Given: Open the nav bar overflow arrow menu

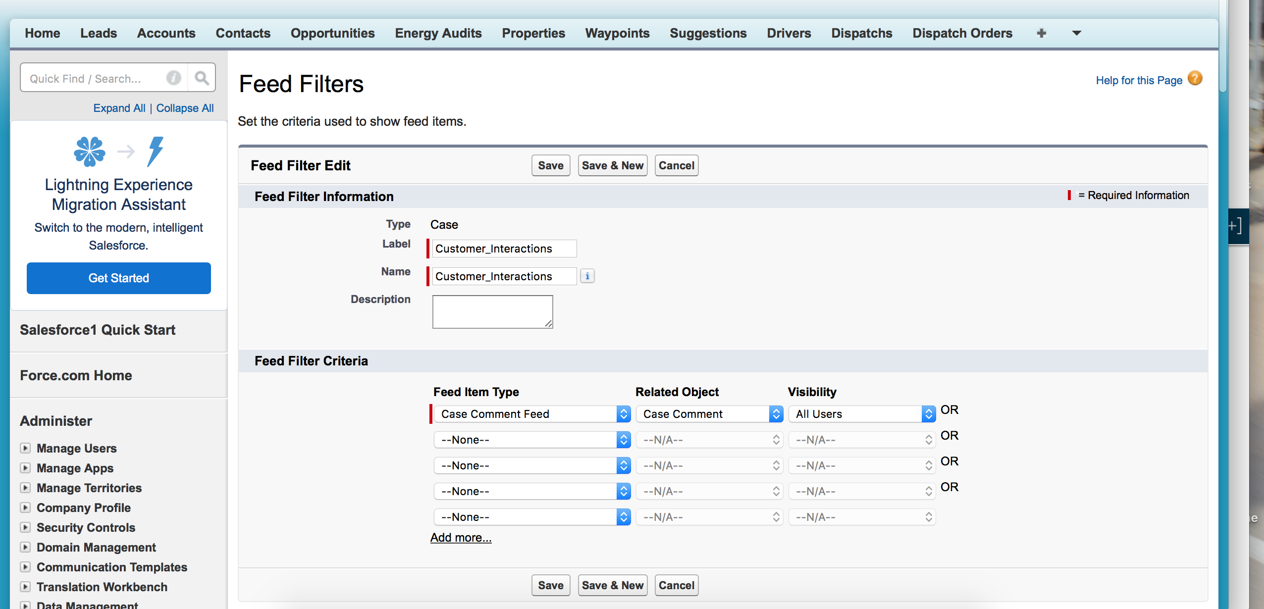Looking at the screenshot, I should pos(1076,33).
